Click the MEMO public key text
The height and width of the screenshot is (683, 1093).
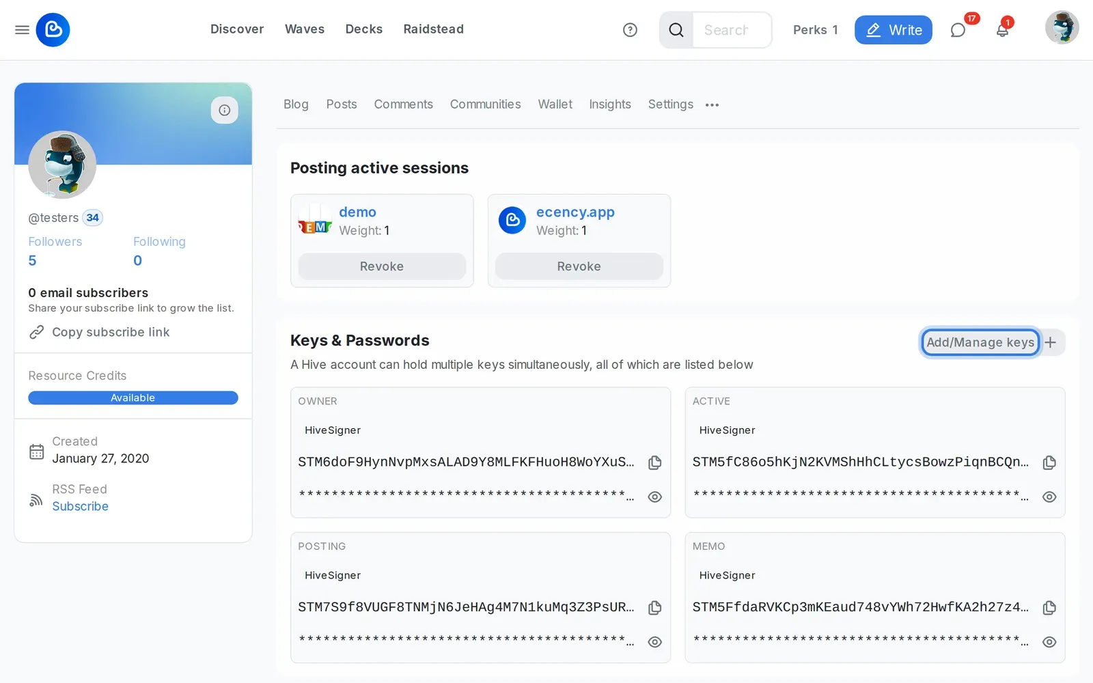coord(861,607)
